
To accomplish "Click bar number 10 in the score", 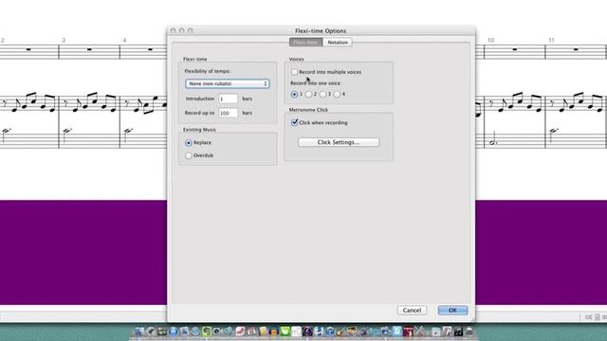I will click(490, 40).
